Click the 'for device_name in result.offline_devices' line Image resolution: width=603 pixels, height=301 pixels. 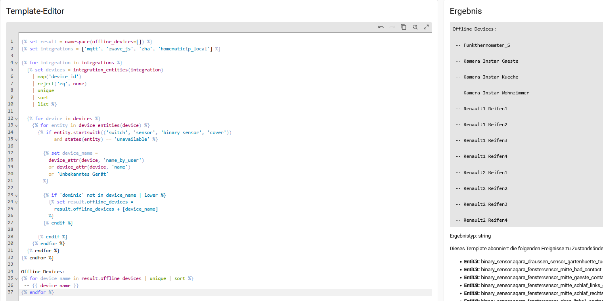pos(107,278)
